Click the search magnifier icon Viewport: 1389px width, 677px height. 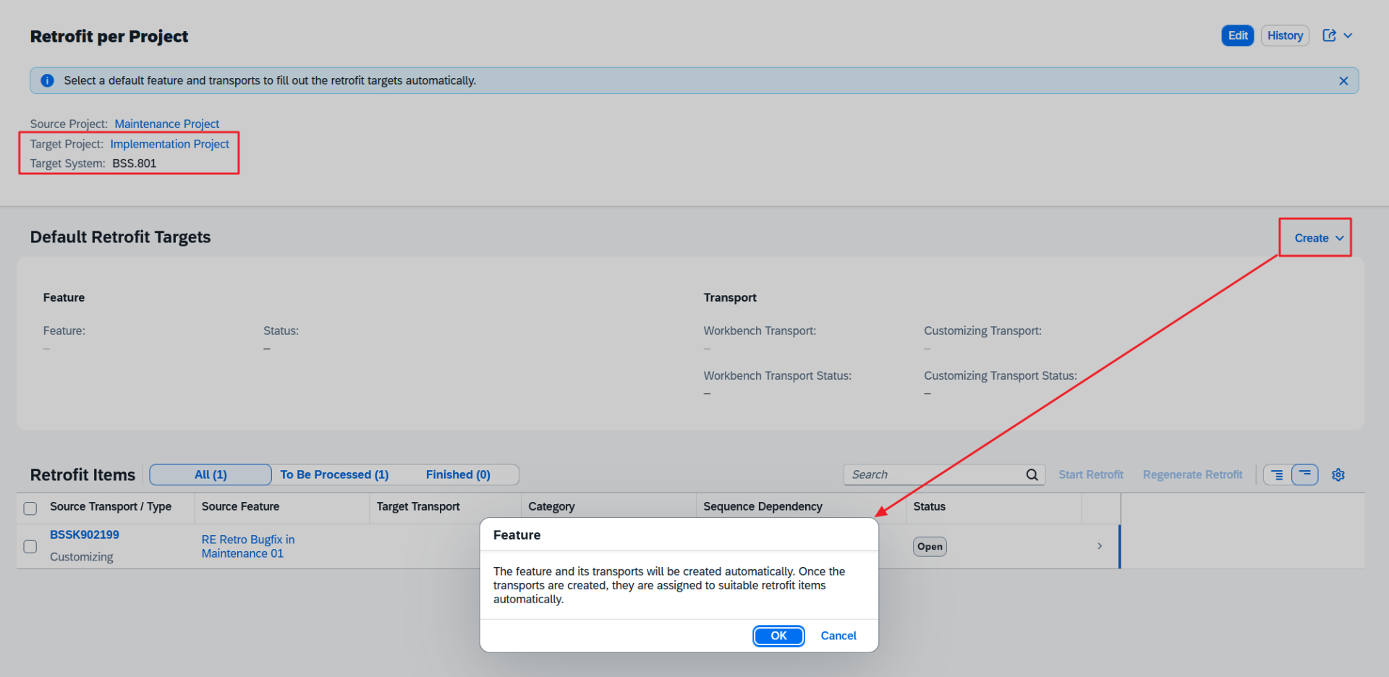1032,475
